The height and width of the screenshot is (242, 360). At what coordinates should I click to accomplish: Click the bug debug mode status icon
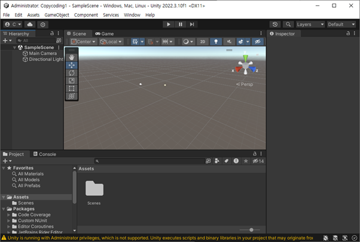click(x=325, y=238)
